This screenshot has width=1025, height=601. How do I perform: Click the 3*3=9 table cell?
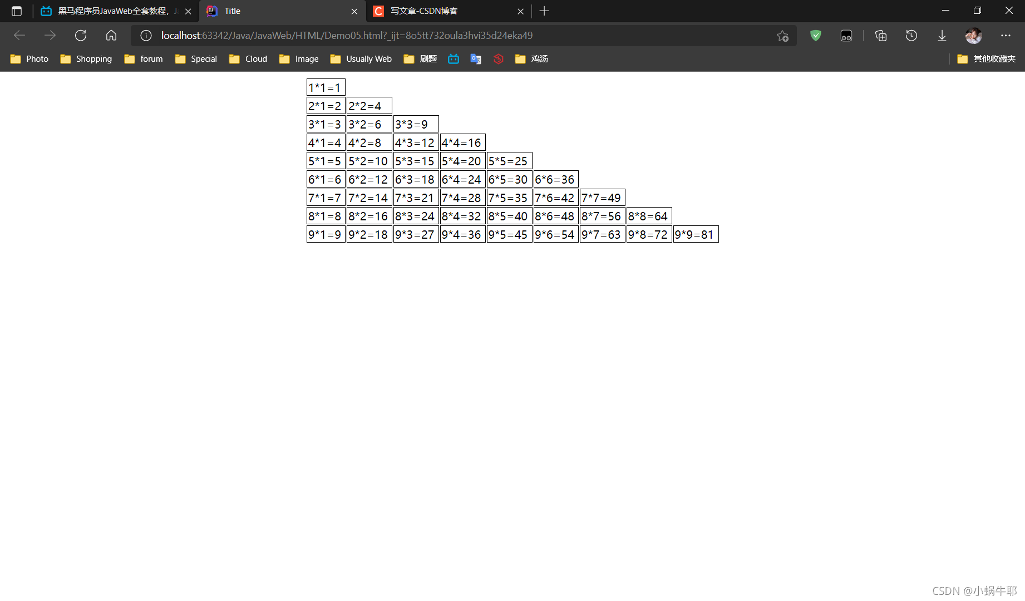tap(416, 124)
